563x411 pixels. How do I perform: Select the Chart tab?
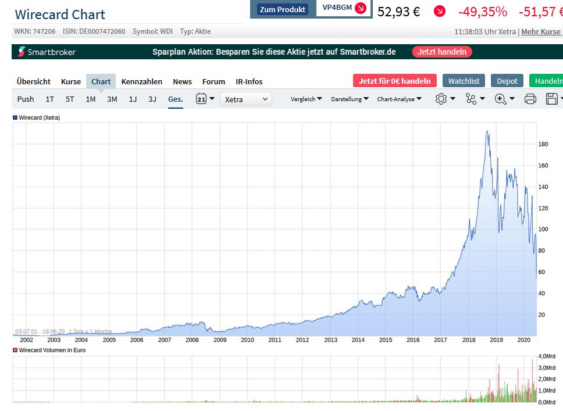click(x=101, y=81)
